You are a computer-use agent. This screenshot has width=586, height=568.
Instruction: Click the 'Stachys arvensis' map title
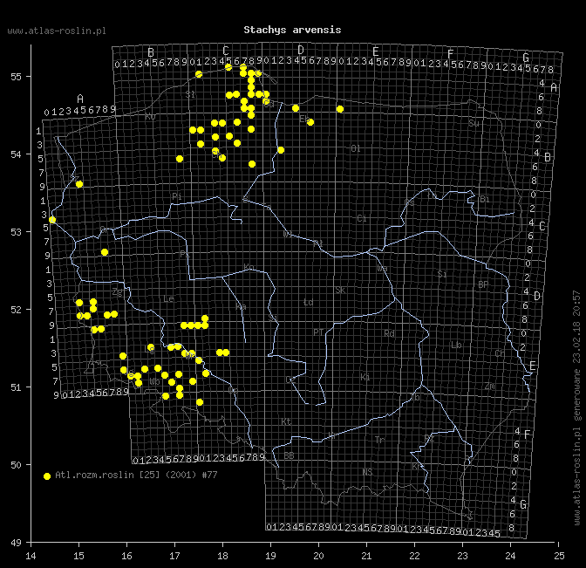pyautogui.click(x=292, y=30)
